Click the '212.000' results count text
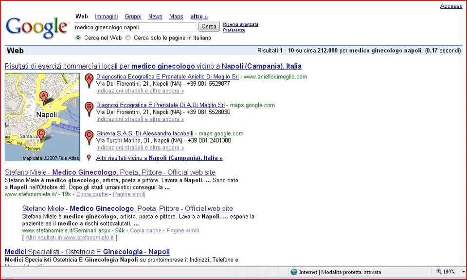 coord(327,50)
